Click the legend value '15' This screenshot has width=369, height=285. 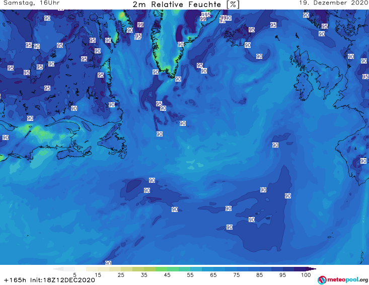98,275
